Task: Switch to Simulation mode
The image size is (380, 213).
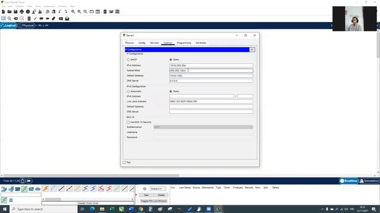Action: tap(369, 181)
